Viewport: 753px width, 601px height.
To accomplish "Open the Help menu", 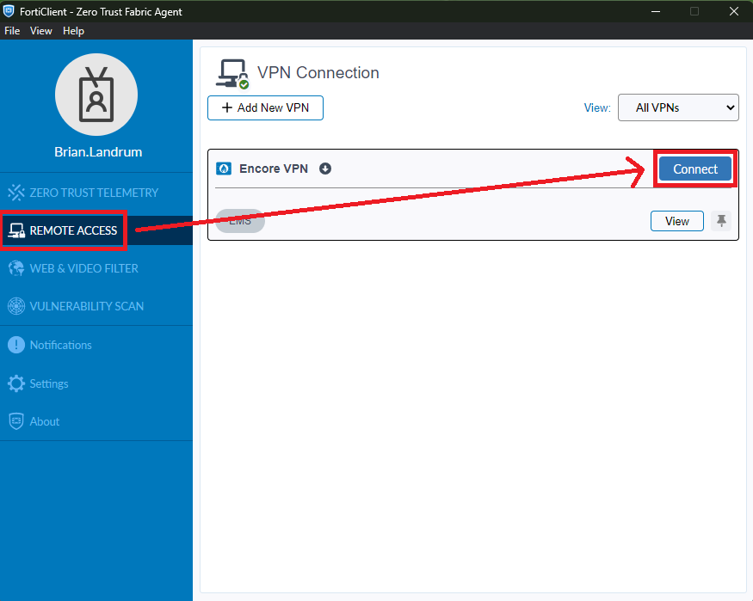I will coord(73,31).
